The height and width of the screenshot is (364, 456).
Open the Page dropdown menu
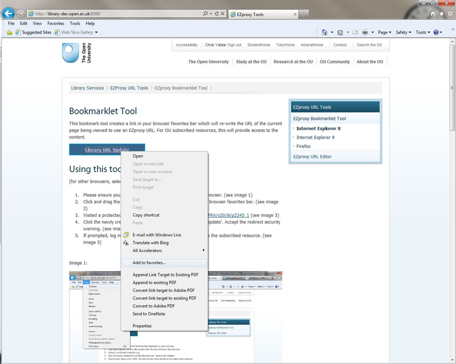point(384,32)
